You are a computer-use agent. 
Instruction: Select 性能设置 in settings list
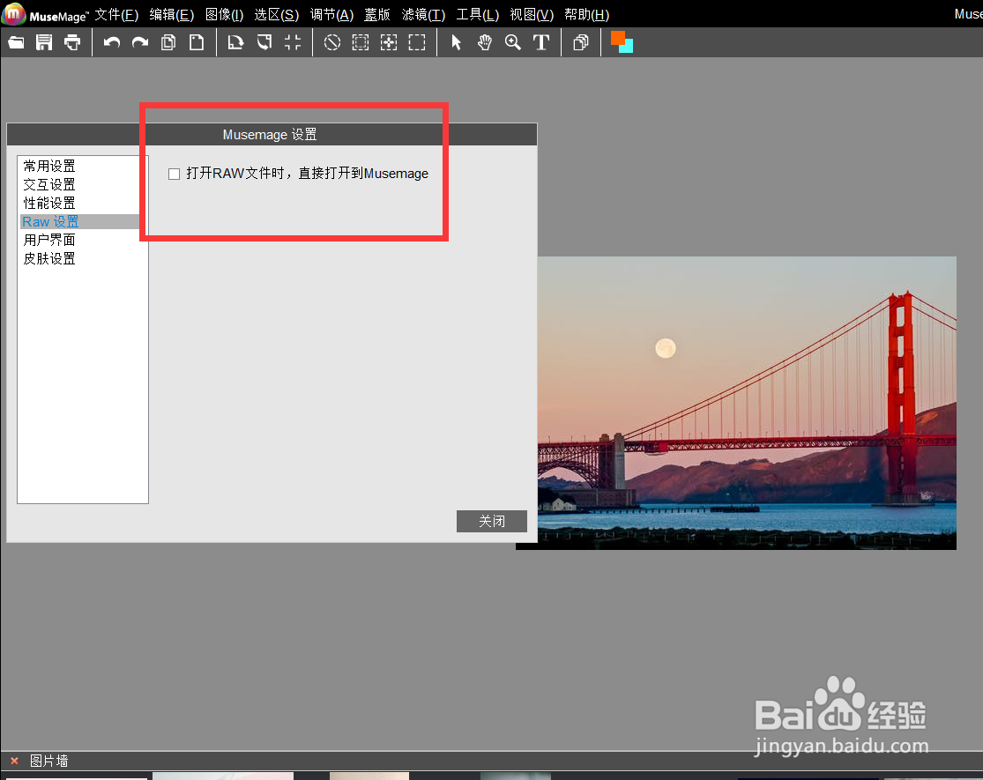[49, 203]
